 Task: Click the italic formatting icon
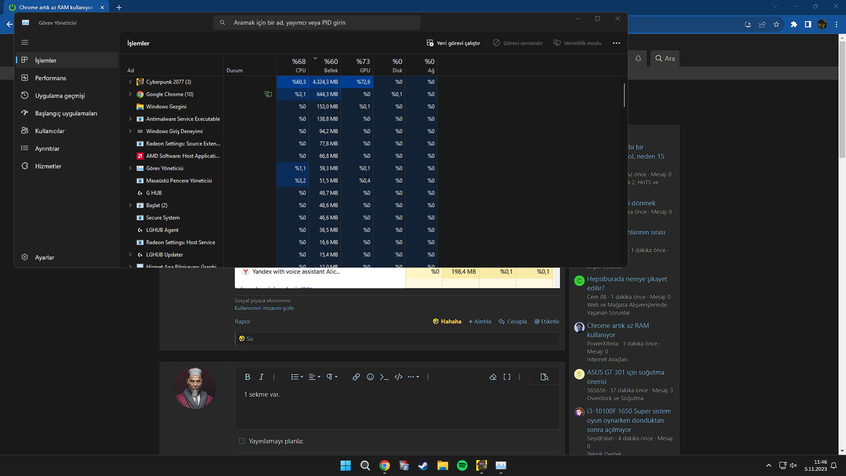tap(261, 377)
